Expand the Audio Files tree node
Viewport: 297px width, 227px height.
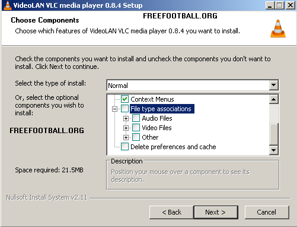coord(126,118)
